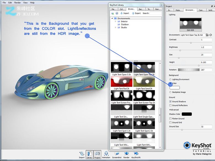Choose the Light Tent Sand 2k environment
This screenshot has width=215, height=161.
[144, 81]
